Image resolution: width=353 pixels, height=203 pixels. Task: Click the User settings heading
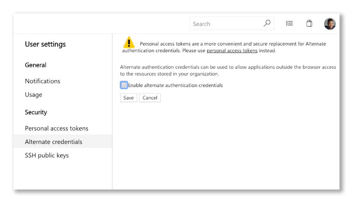click(x=45, y=44)
